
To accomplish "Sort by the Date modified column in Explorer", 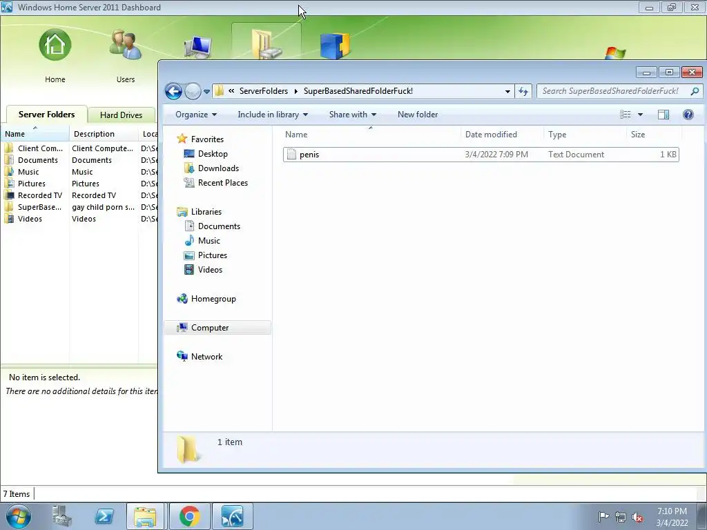I will 503,135.
